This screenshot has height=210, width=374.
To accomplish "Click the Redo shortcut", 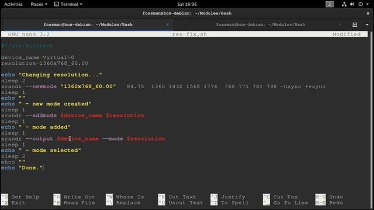I will [329, 203].
